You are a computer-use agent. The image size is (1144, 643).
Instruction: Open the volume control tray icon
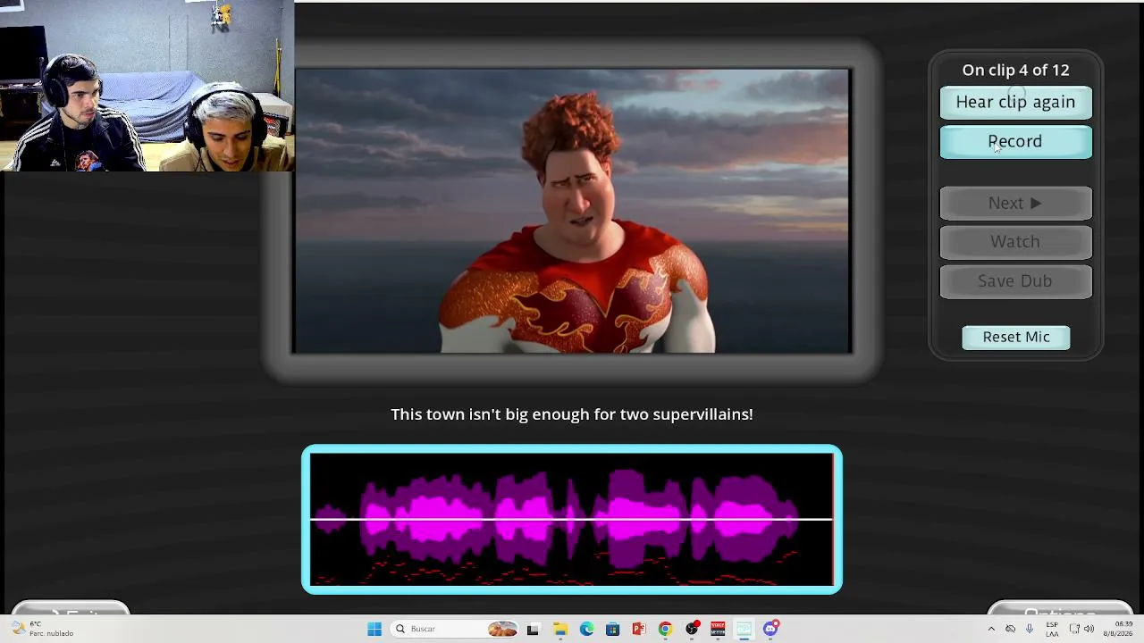click(x=1089, y=629)
